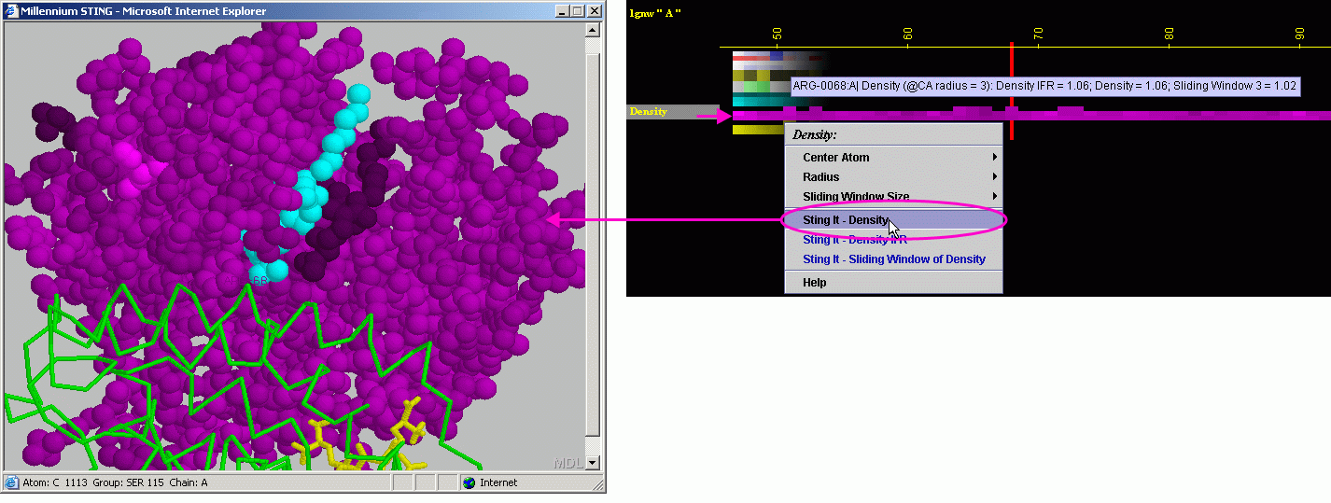Click the Radius submenu arrow
Screen dimensions: 1331x503
point(995,177)
